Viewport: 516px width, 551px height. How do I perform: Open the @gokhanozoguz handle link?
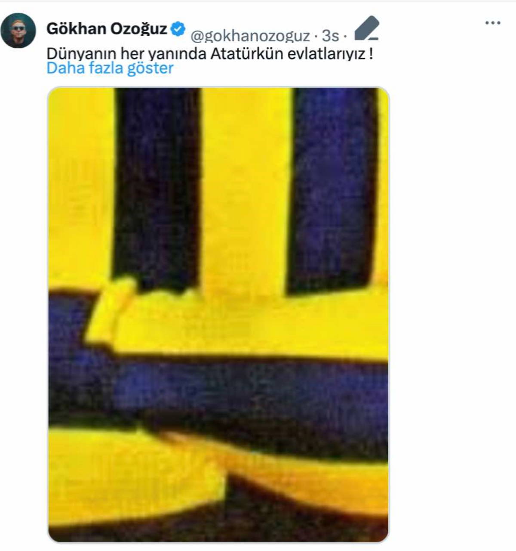pos(250,36)
